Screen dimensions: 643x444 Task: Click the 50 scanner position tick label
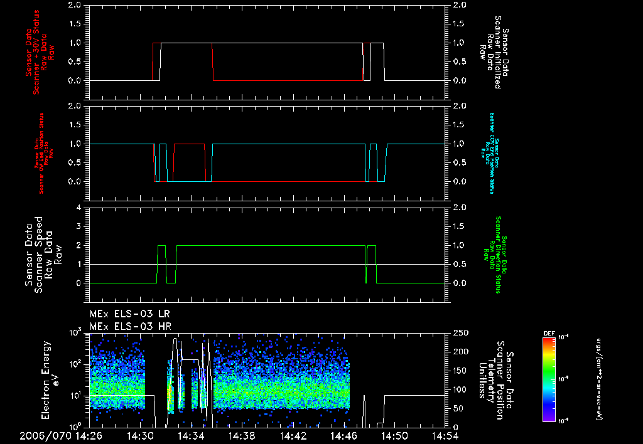pos(458,408)
